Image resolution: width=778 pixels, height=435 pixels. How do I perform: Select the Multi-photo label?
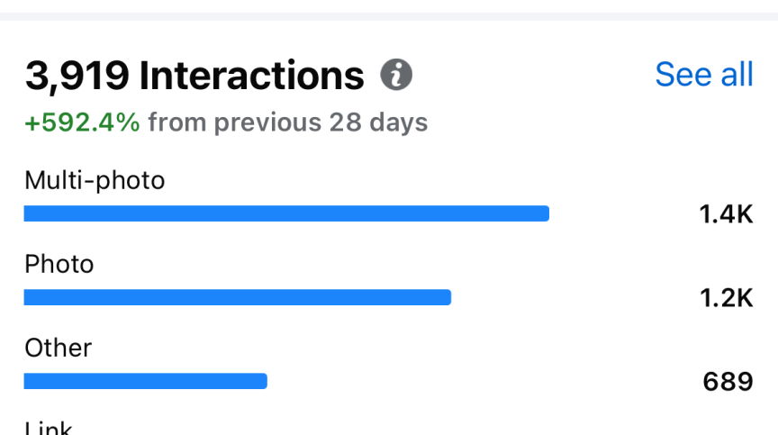coord(95,180)
